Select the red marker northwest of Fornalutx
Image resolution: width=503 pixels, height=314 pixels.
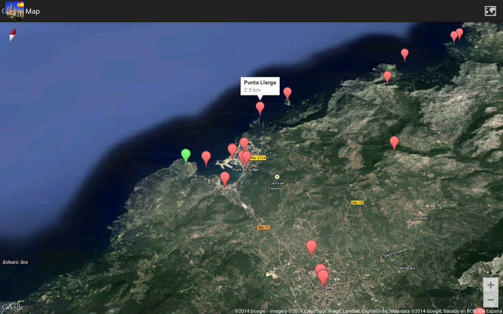coord(394,142)
